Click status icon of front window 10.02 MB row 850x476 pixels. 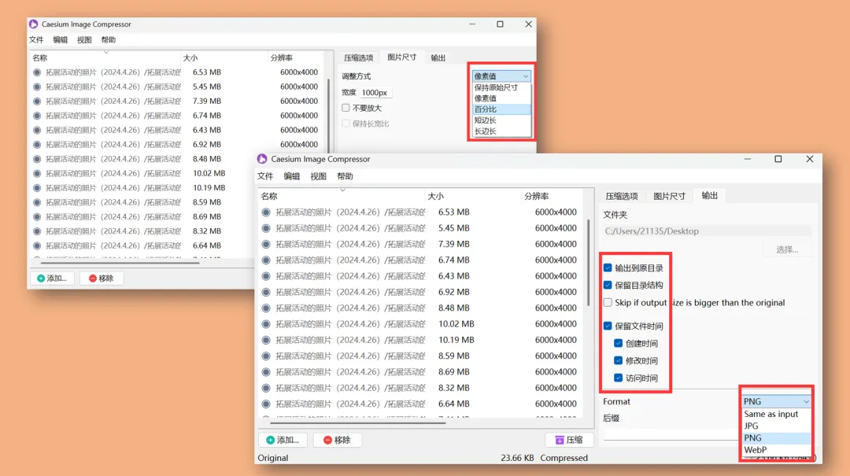pos(266,324)
